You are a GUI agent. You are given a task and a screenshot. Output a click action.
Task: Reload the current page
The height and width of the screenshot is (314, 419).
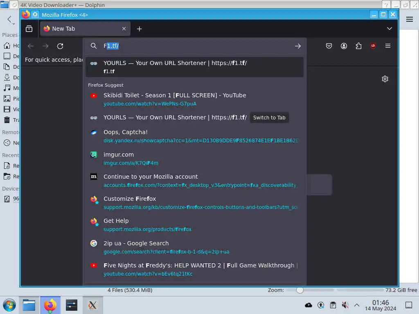click(x=61, y=46)
